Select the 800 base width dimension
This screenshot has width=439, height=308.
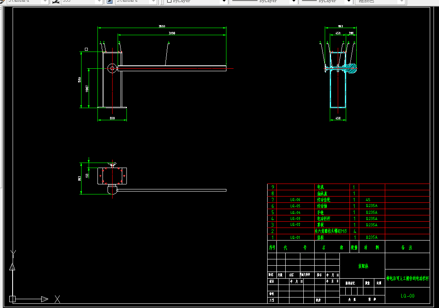coord(112,118)
